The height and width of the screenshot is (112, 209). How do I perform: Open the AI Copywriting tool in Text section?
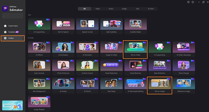point(39,26)
